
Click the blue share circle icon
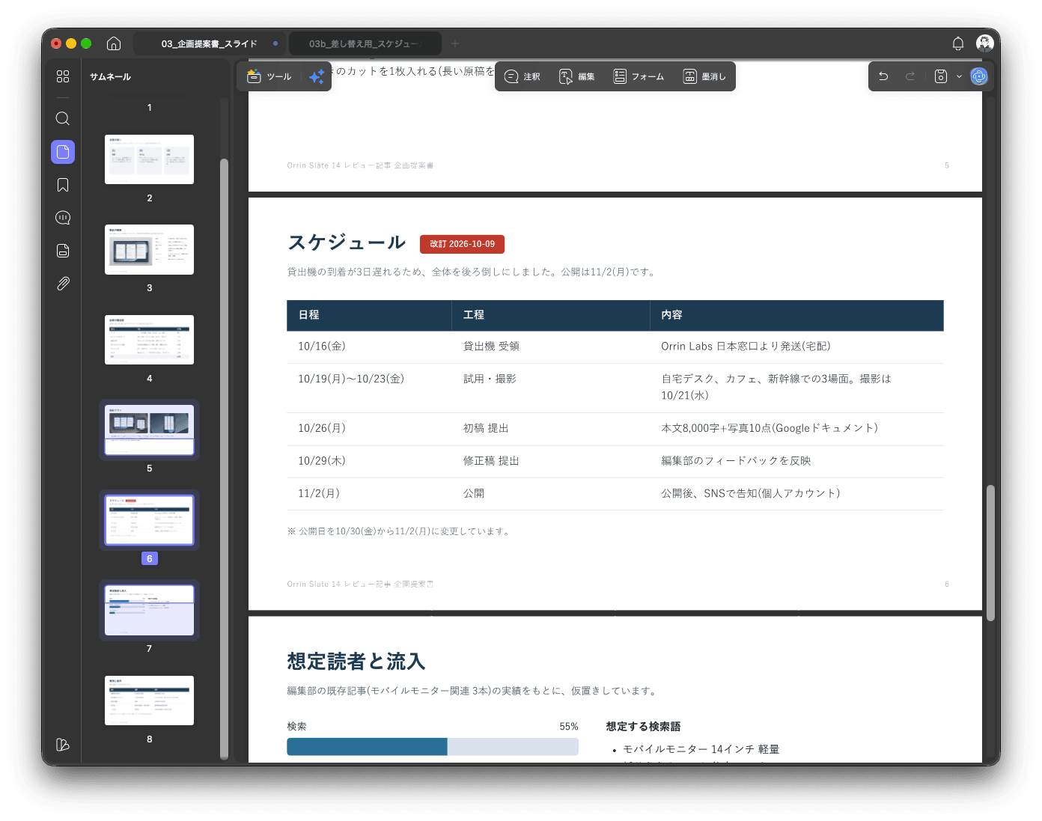pyautogui.click(x=979, y=76)
